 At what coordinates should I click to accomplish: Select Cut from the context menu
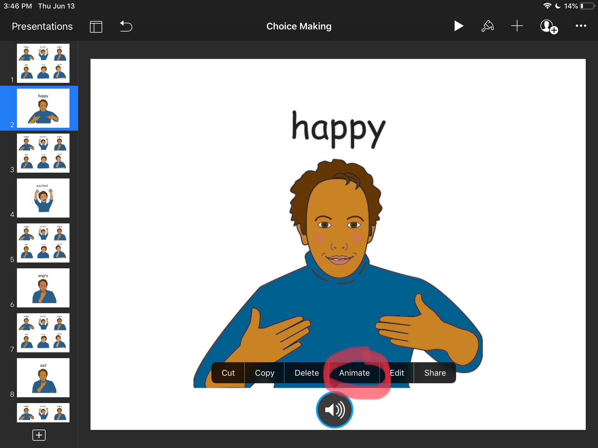(x=228, y=373)
